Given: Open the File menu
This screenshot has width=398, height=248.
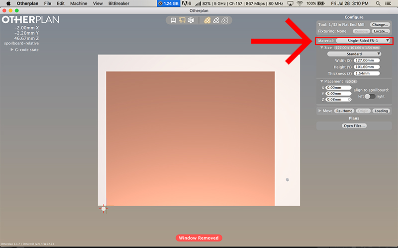Looking at the screenshot, I should 47,3.
